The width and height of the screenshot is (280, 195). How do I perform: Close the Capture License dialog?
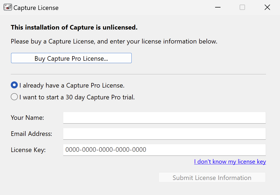pos(267,7)
